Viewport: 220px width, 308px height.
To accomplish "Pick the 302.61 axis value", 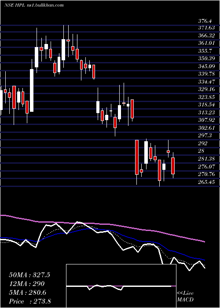I will (206, 128).
